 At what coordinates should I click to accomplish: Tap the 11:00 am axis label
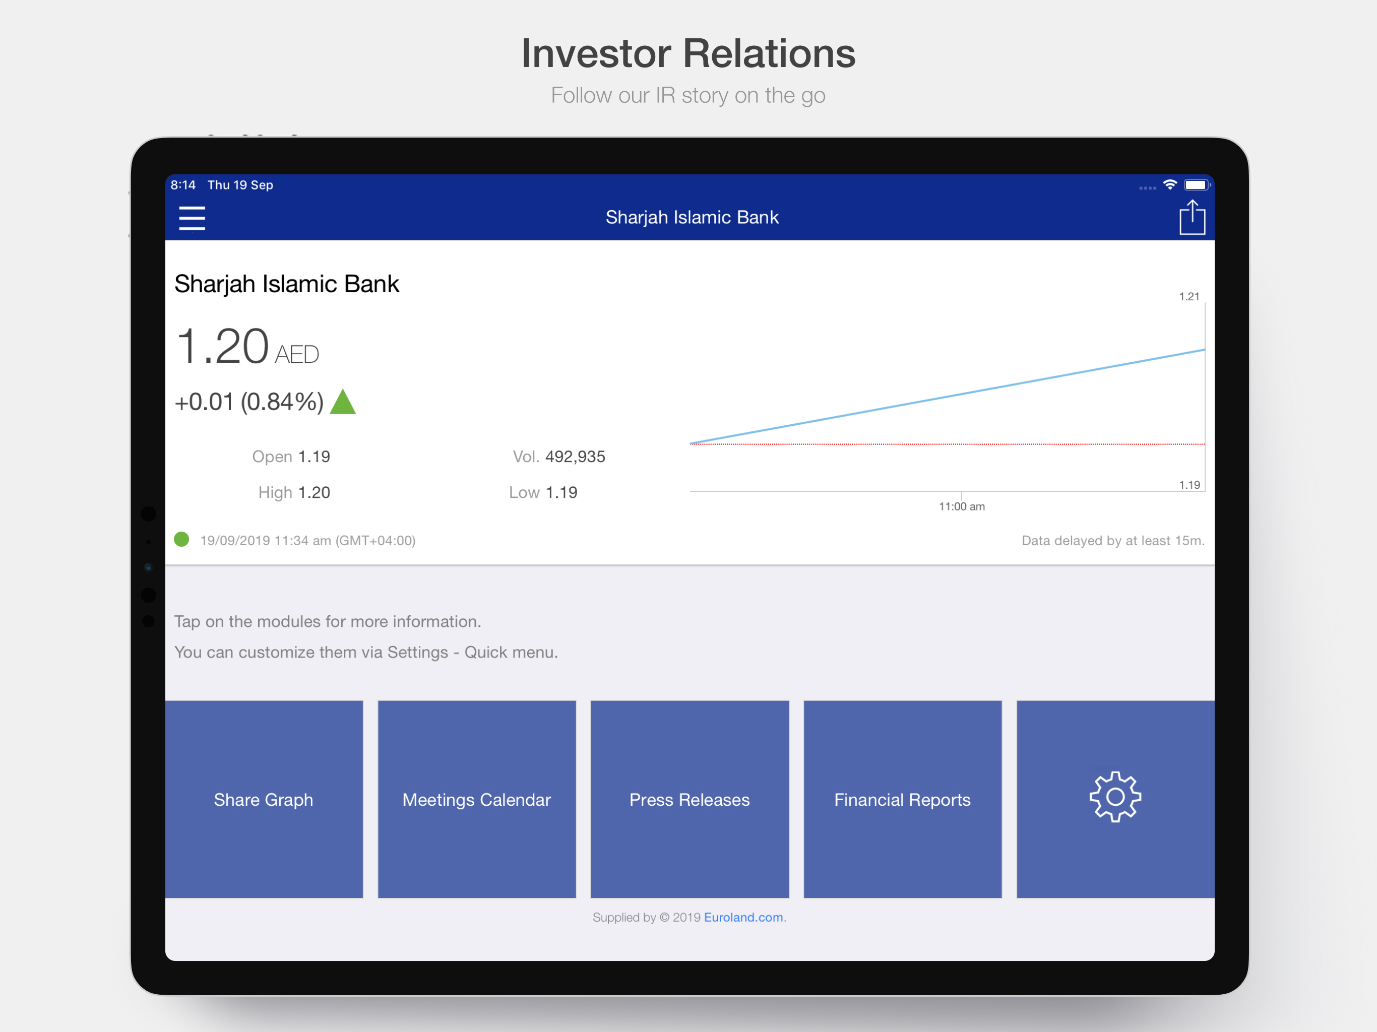pos(962,506)
